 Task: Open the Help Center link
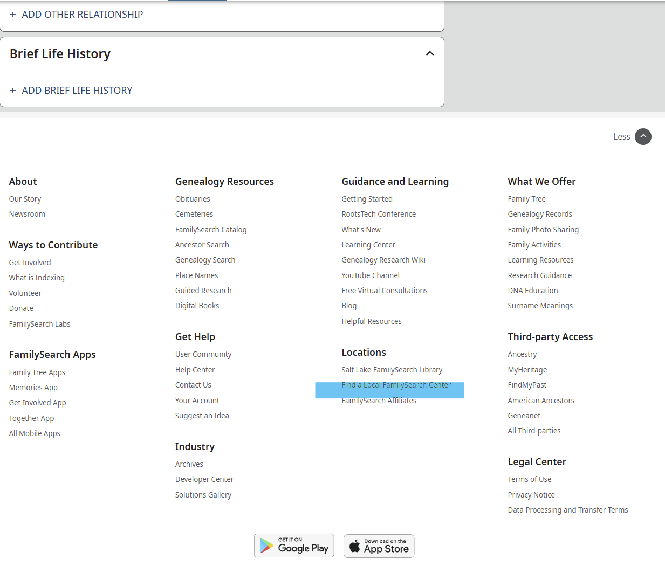(195, 370)
